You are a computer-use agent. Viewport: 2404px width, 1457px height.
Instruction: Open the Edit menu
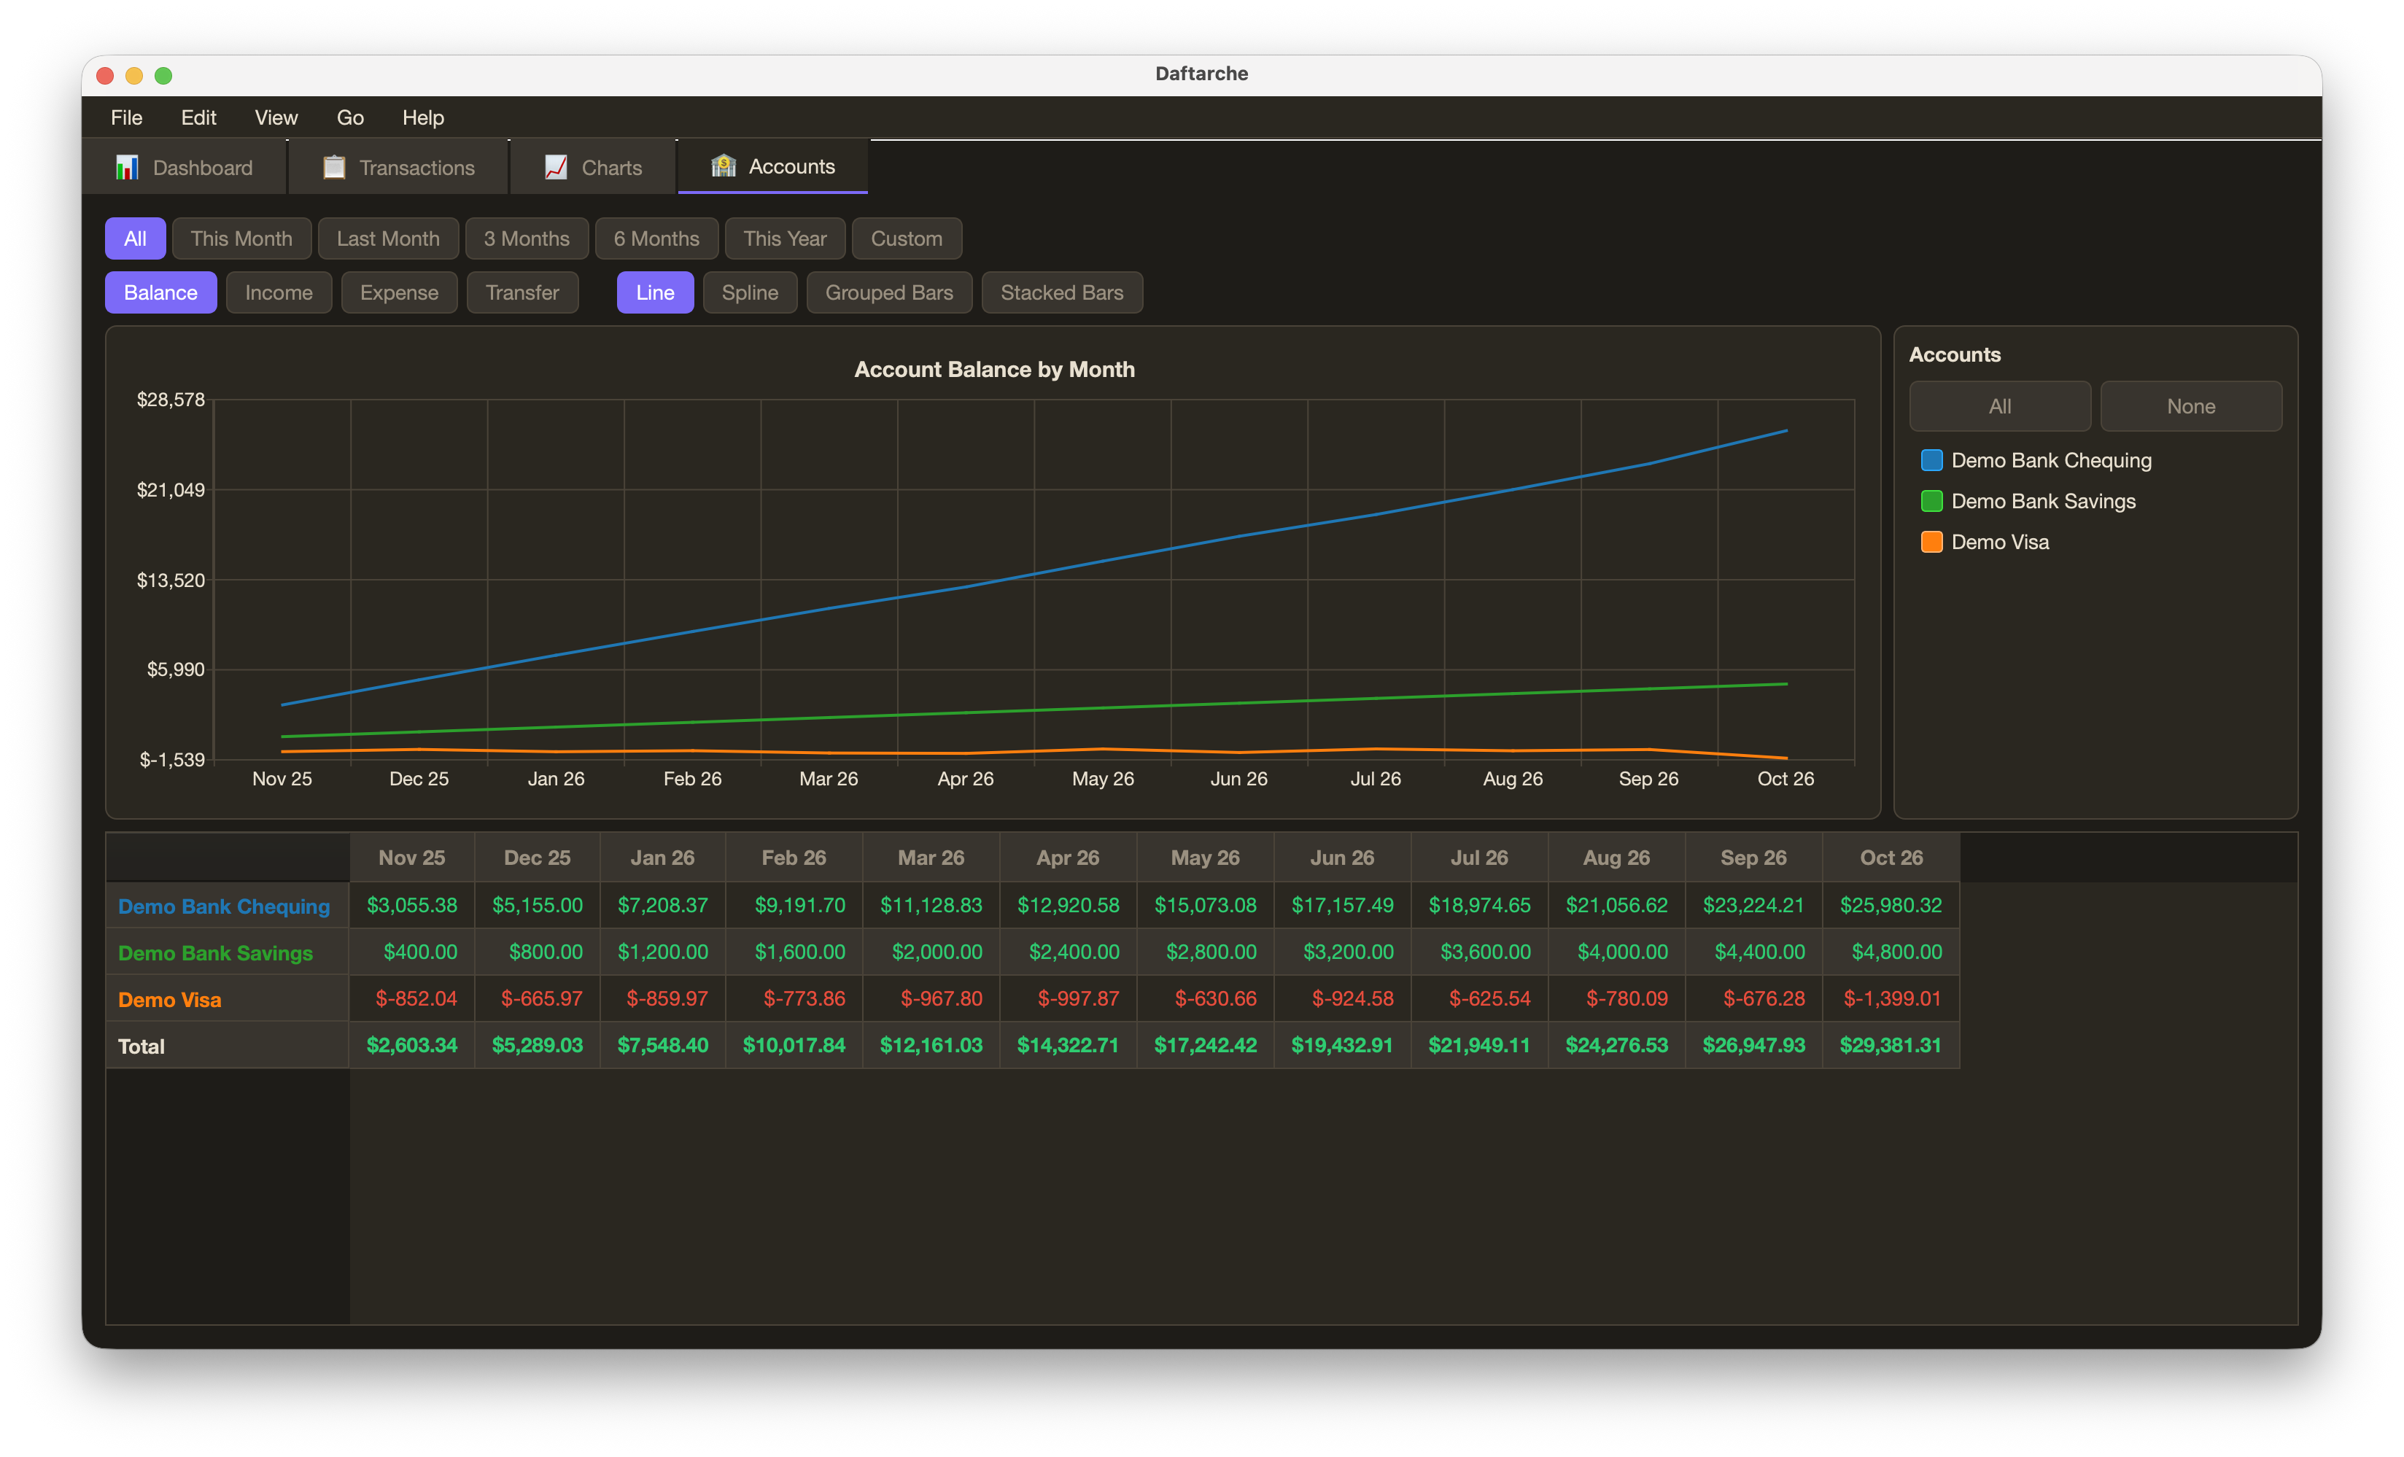(x=198, y=118)
